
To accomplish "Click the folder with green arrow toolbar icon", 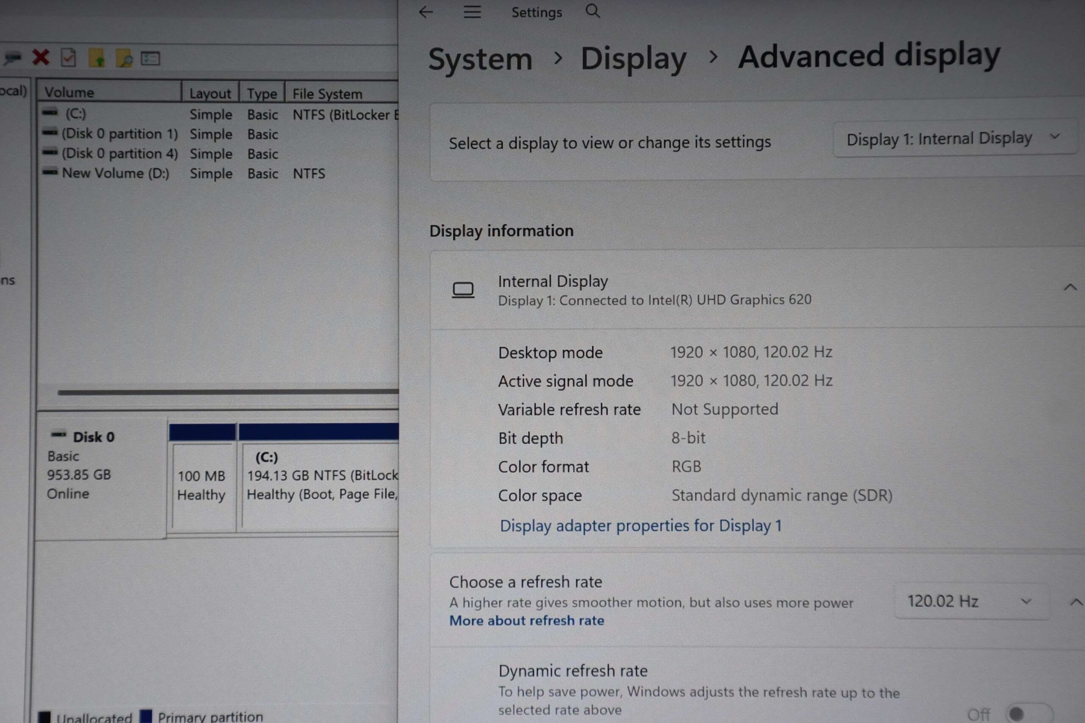I will (x=96, y=58).
